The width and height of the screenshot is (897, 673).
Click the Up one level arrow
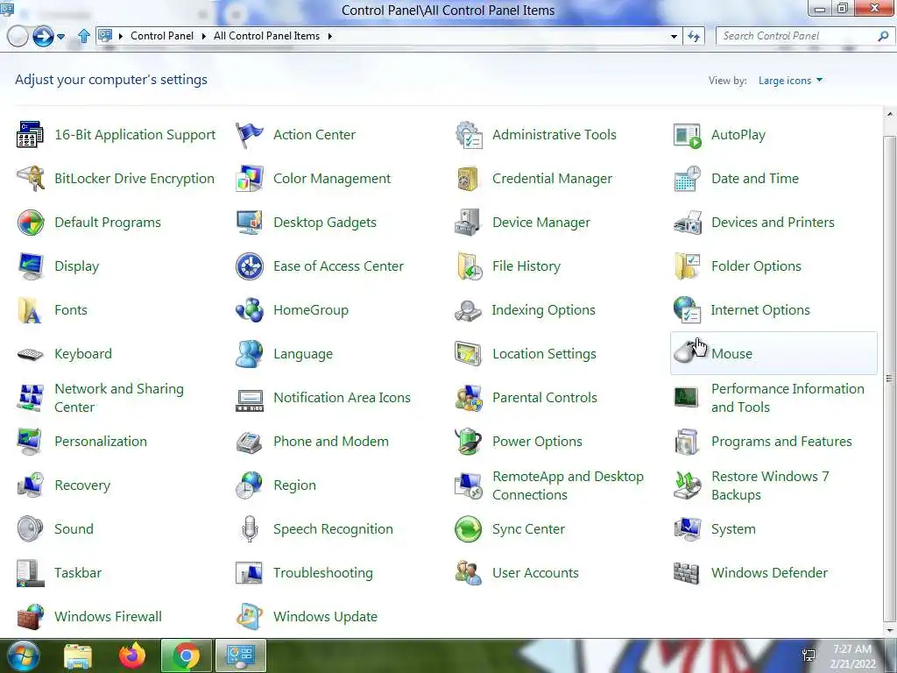click(83, 36)
